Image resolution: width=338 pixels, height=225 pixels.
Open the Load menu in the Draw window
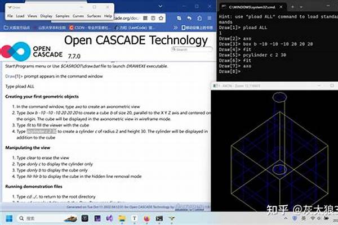(x=20, y=16)
